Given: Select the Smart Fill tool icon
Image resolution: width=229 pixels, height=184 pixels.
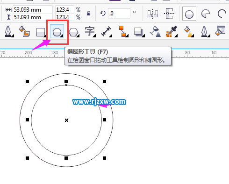Looking at the screenshot, I should 24,31.
